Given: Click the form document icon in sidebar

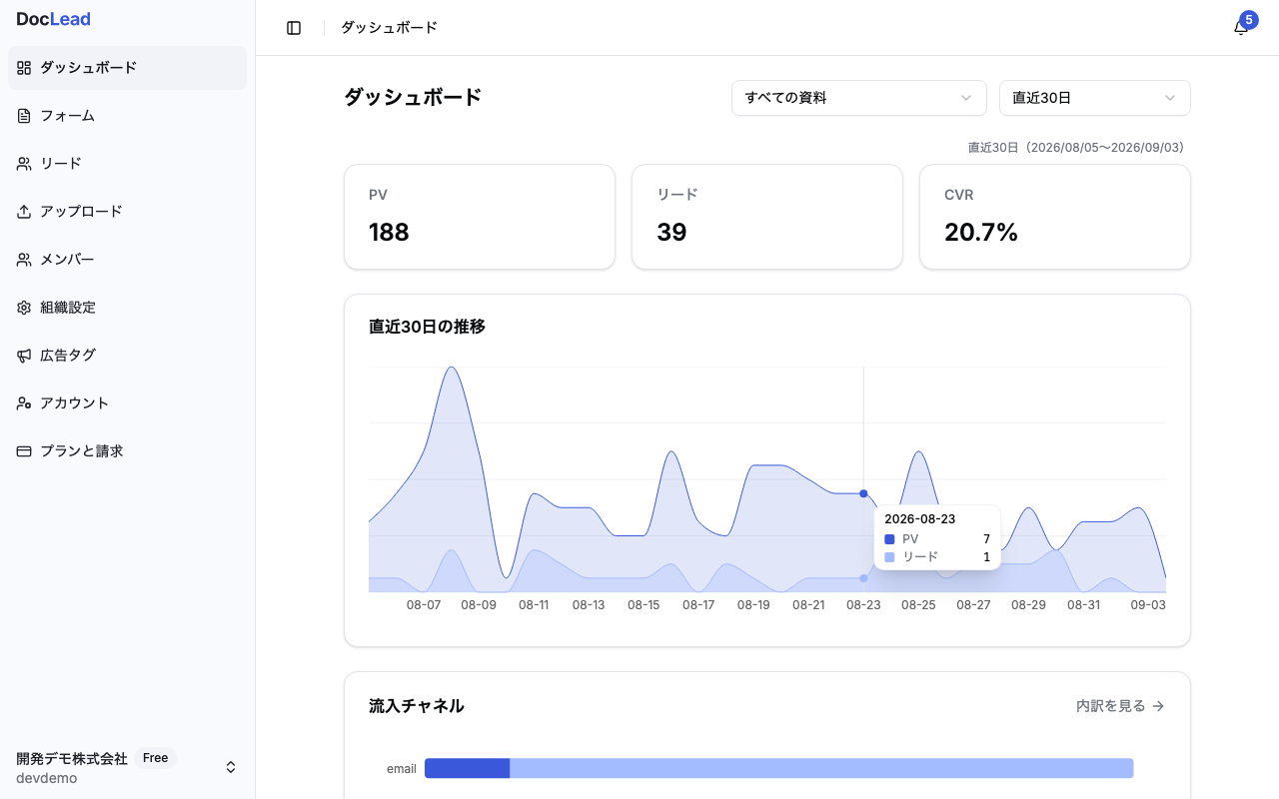Looking at the screenshot, I should tap(24, 116).
